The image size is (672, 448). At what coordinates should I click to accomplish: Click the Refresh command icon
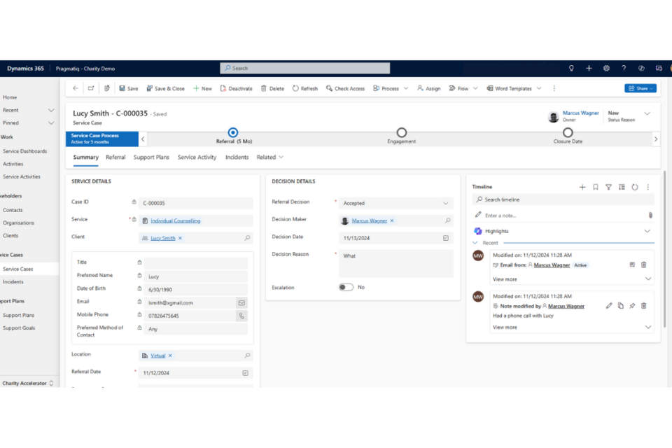pyautogui.click(x=296, y=89)
